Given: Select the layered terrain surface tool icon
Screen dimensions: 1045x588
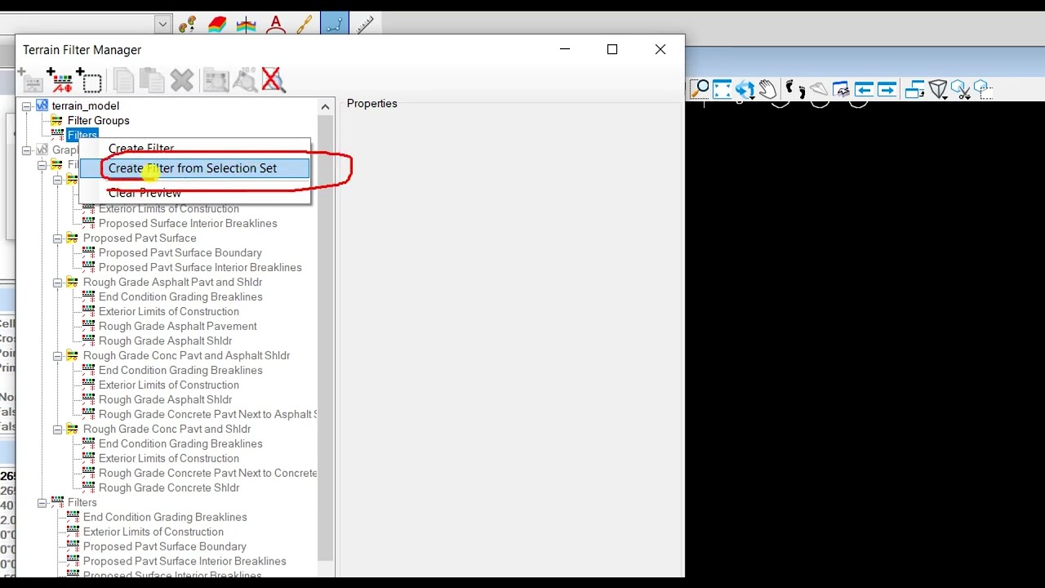Looking at the screenshot, I should pyautogui.click(x=216, y=24).
